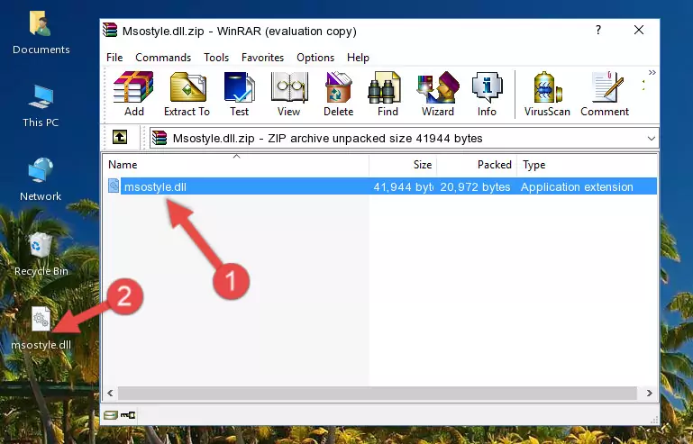Click the question mark help button

(598, 30)
